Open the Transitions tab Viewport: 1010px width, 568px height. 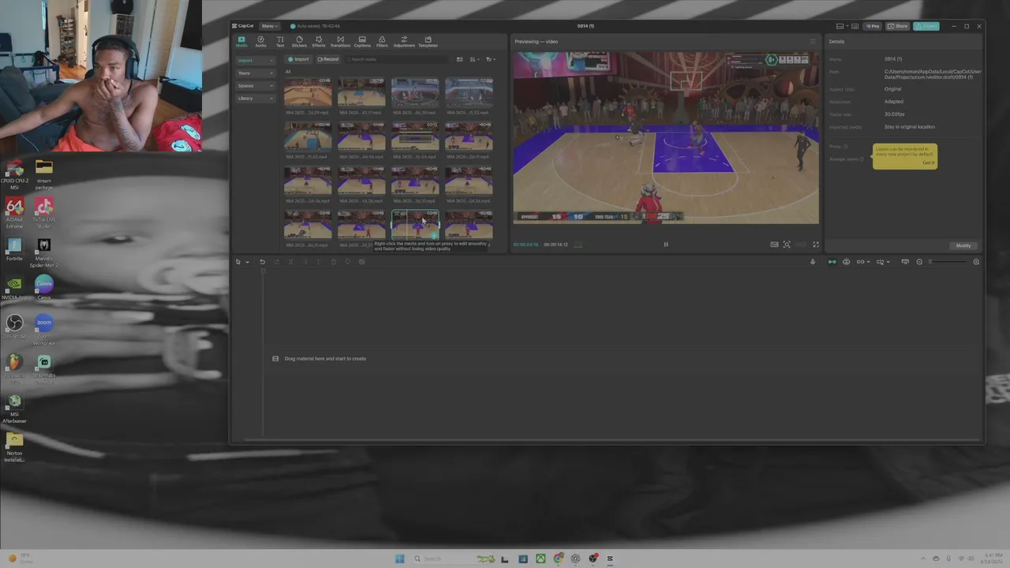point(340,42)
